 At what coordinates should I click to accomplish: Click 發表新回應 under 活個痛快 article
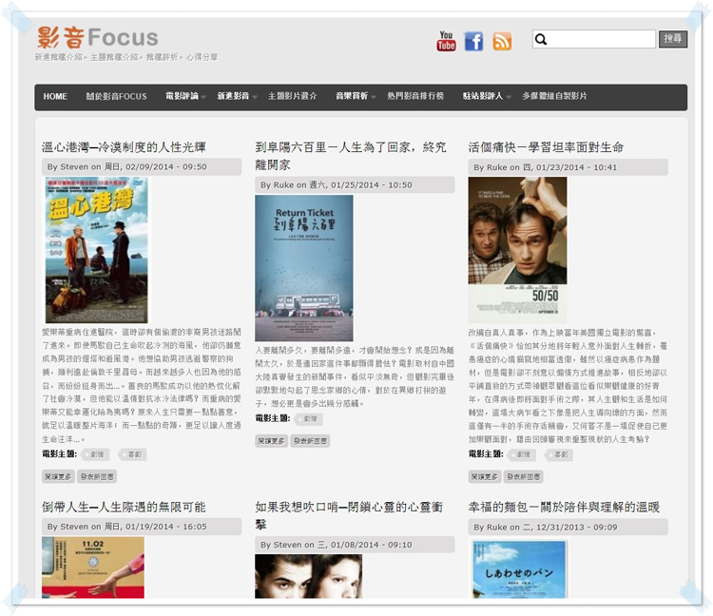pos(524,476)
